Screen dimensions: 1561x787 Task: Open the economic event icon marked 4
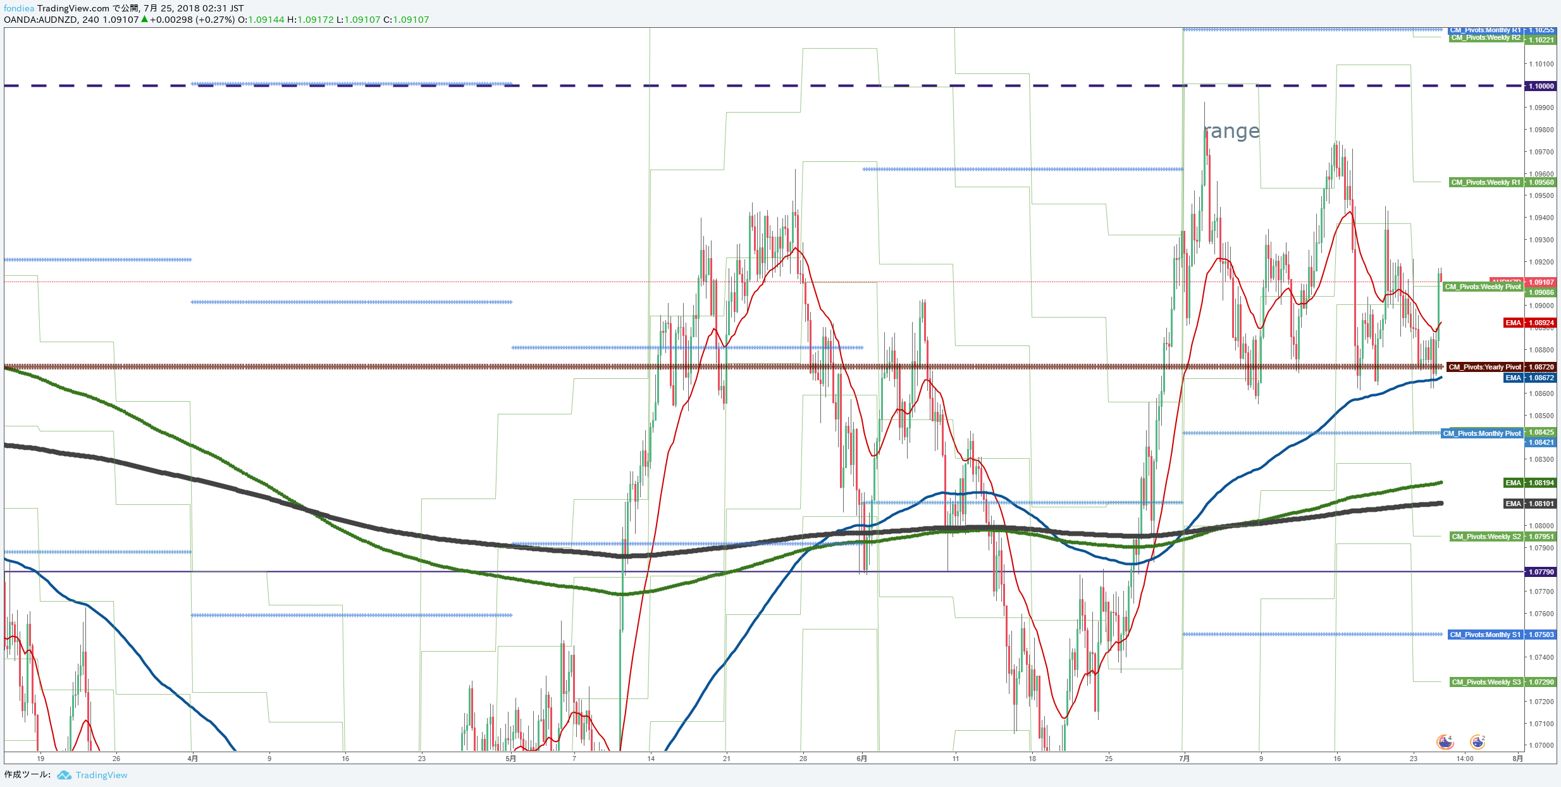(1445, 741)
